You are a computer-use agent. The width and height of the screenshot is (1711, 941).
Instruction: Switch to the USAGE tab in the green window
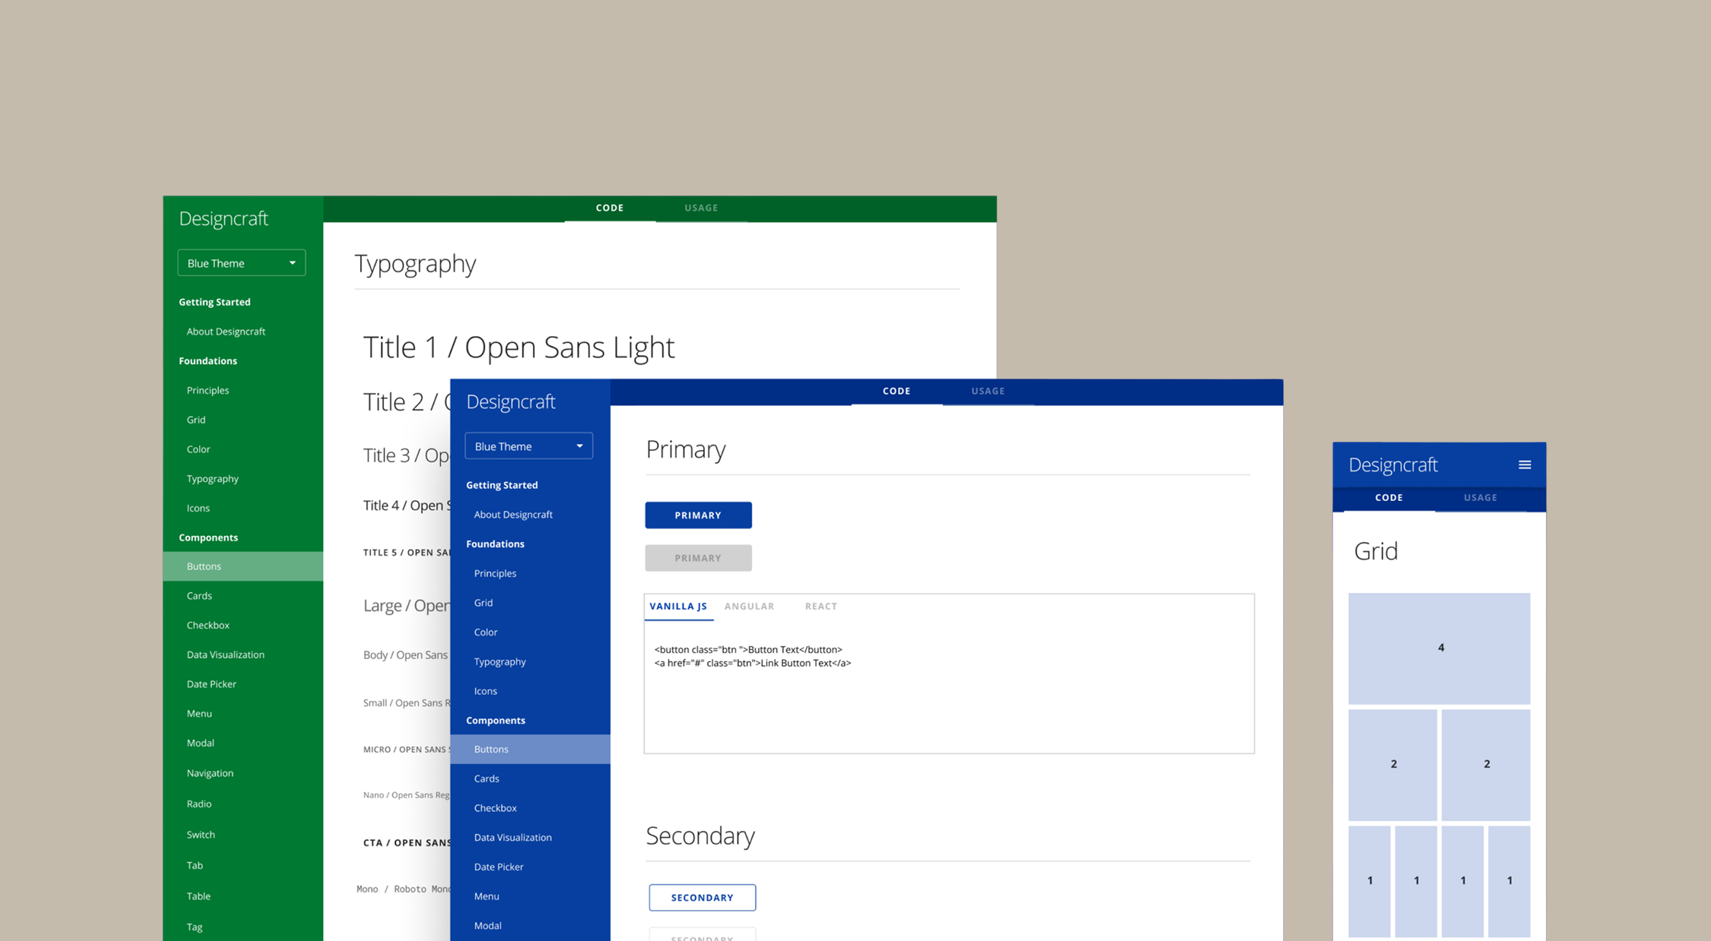pyautogui.click(x=702, y=208)
